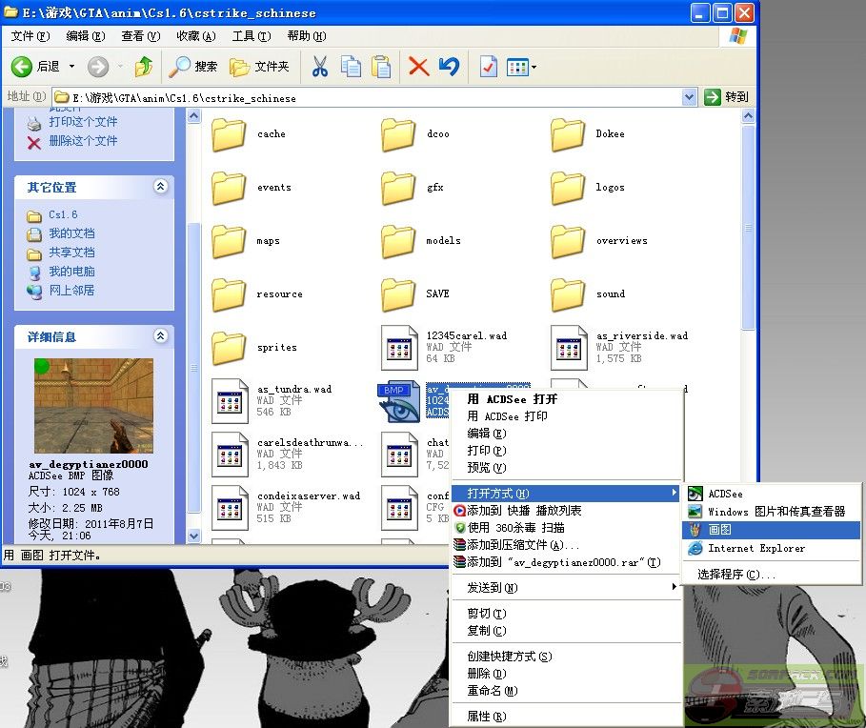Click the Undo arrow toolbar icon
This screenshot has width=866, height=728.
click(x=449, y=67)
